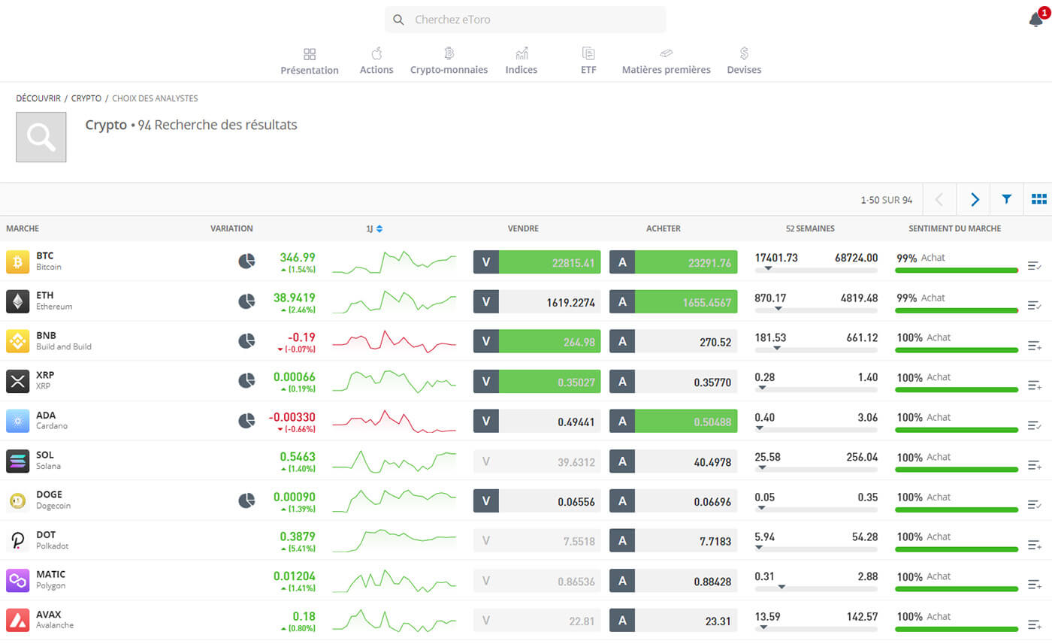1052x644 pixels.
Task: Add XRP to watchlist
Action: click(1034, 385)
